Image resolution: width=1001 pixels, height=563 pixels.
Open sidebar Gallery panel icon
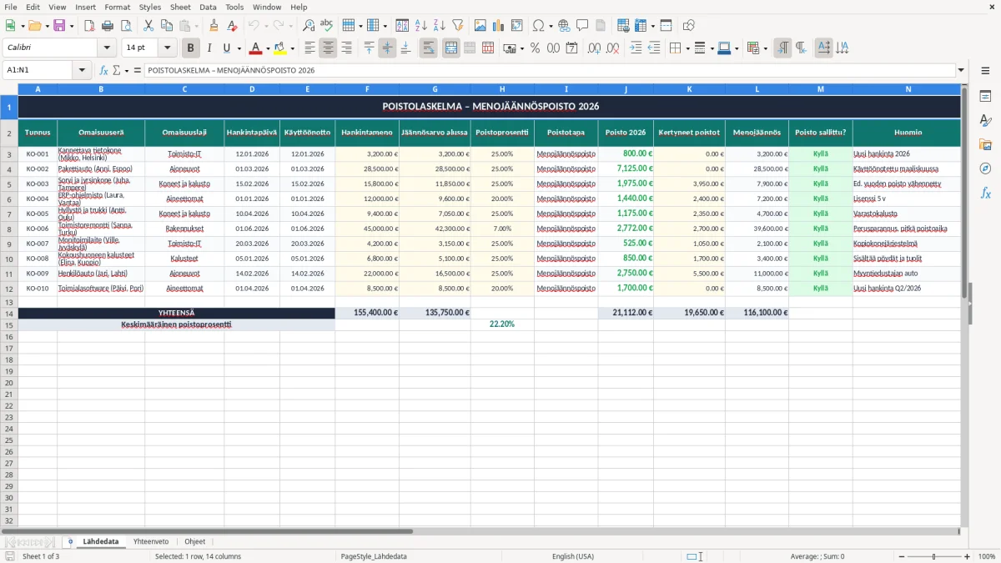(985, 145)
